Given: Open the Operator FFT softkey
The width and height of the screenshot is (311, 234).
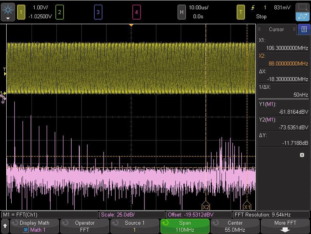Looking at the screenshot, I should (85, 226).
